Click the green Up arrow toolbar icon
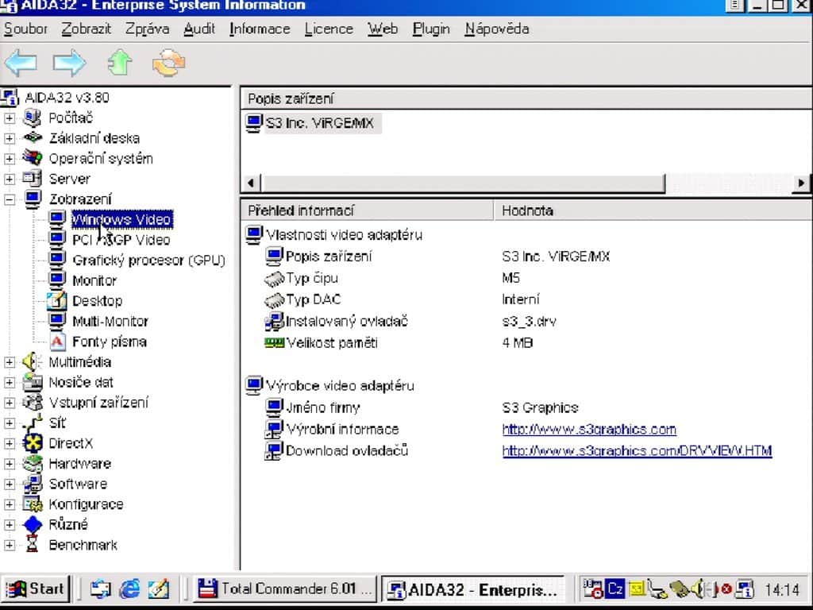This screenshot has height=610, width=813. point(120,64)
